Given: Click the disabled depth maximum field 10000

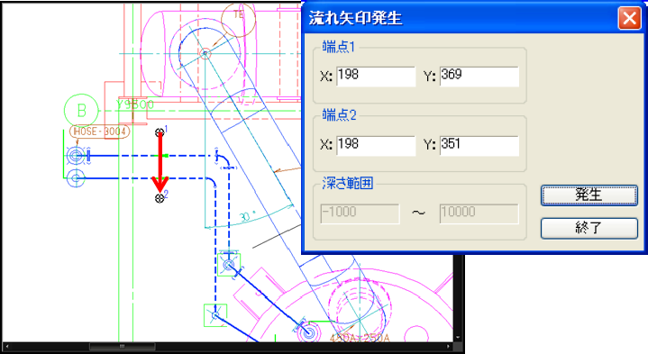Looking at the screenshot, I should 479,213.
